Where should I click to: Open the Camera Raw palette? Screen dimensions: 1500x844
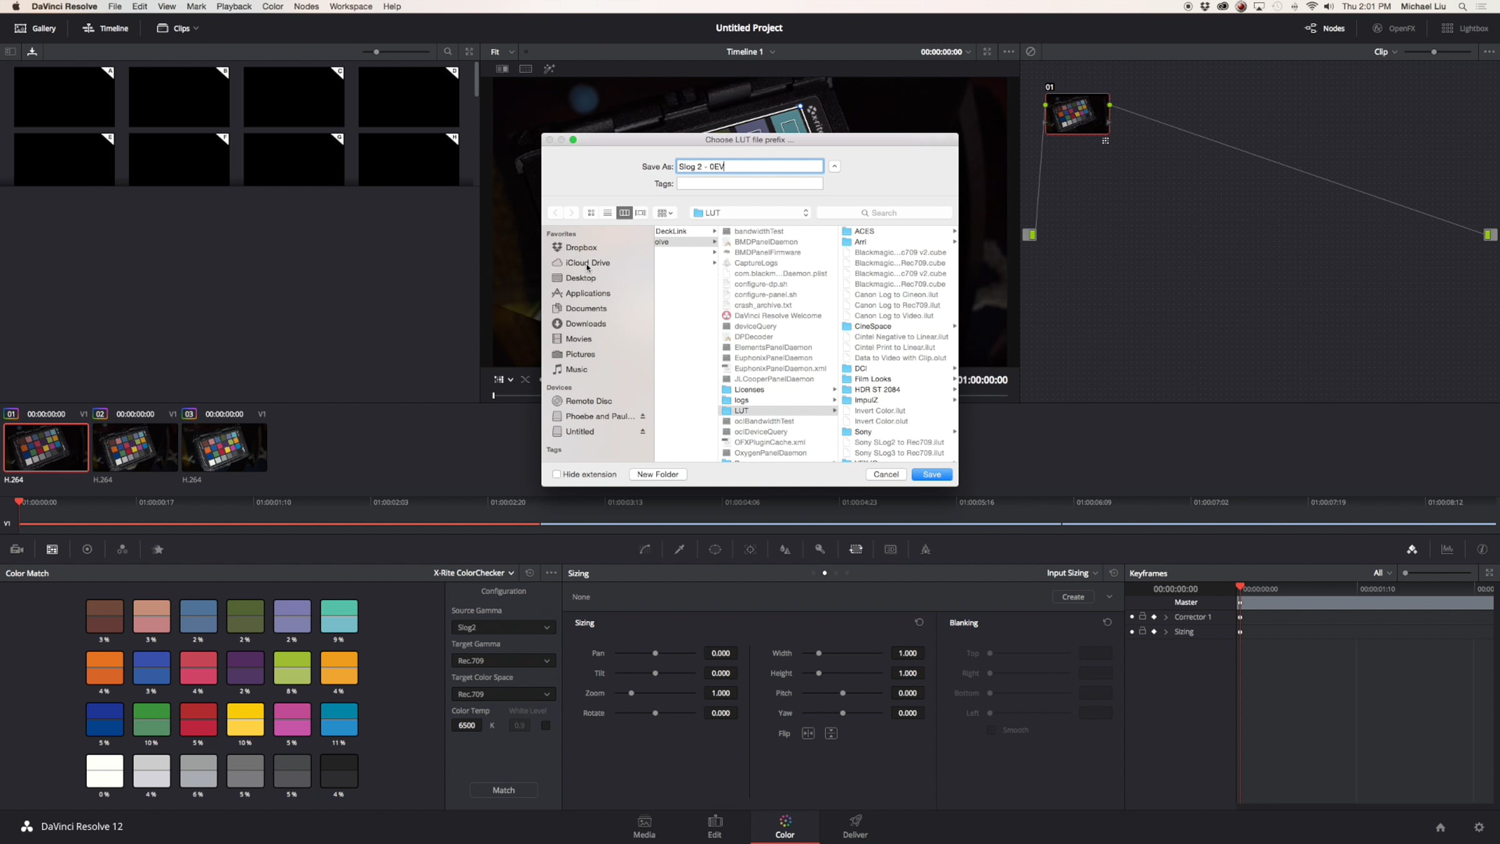(17, 550)
